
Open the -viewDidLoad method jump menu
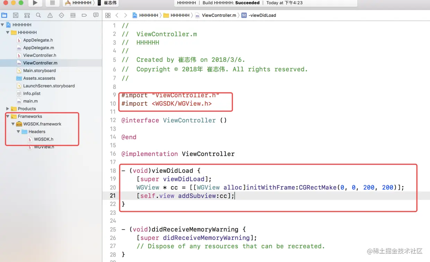coord(259,15)
